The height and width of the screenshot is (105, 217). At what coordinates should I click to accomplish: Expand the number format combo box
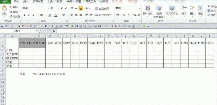coord(140,9)
